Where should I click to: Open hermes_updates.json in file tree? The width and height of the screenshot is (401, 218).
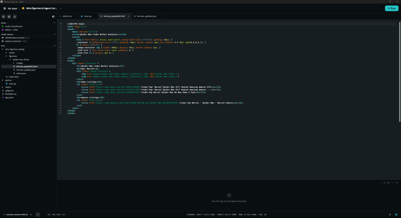coord(26,70)
